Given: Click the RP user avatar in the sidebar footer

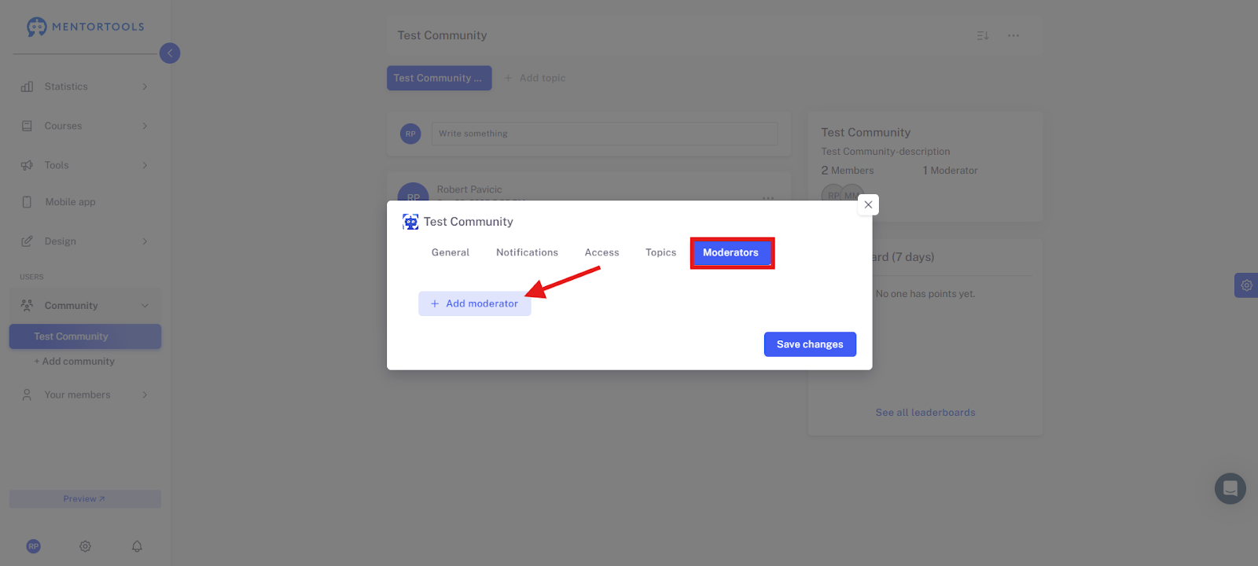Looking at the screenshot, I should tap(33, 546).
